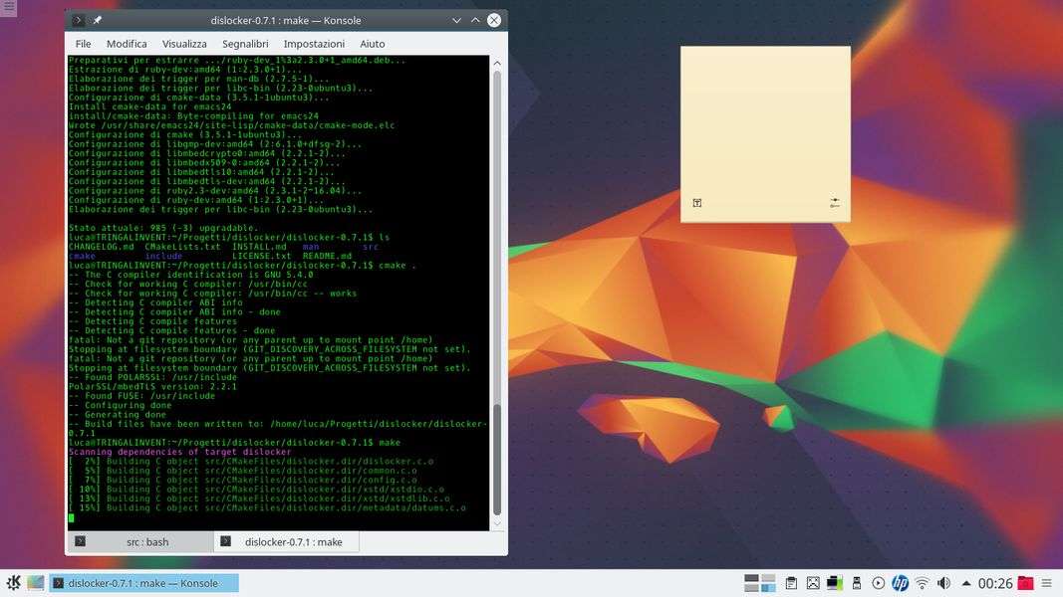Open the Wi-Fi network icon
Screen dimensions: 1063x597
(x=922, y=583)
